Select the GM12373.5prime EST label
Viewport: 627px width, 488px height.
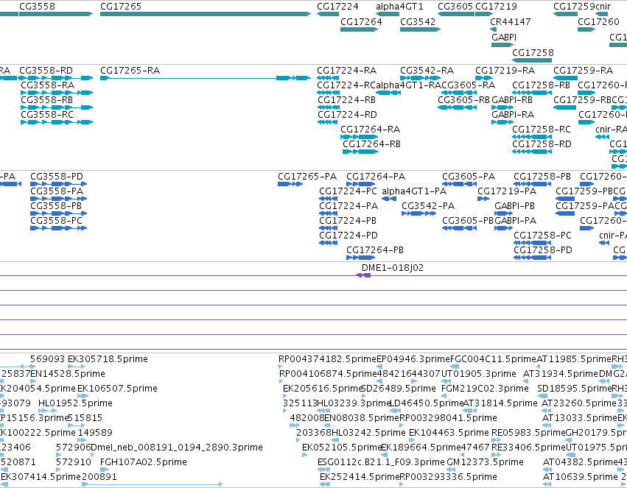pyautogui.click(x=485, y=462)
